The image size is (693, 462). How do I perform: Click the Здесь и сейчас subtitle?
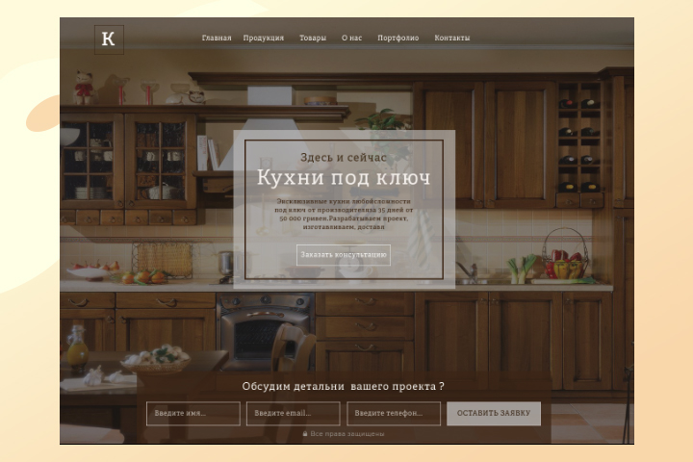coord(344,158)
